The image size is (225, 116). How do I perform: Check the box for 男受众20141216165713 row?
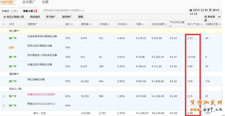pos(4,106)
